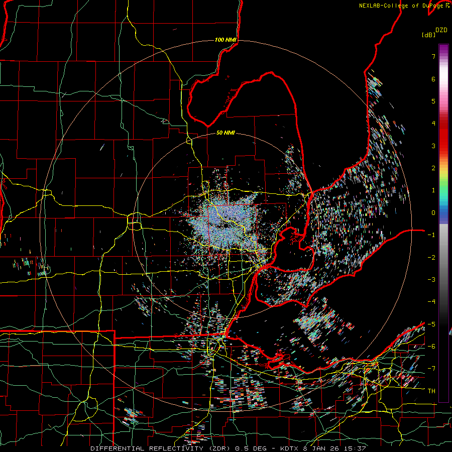
Task: Click the 15:37 timestamp in caption
Action: (x=356, y=448)
